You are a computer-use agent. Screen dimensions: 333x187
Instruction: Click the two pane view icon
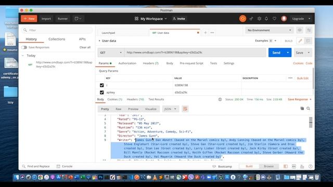(293, 166)
